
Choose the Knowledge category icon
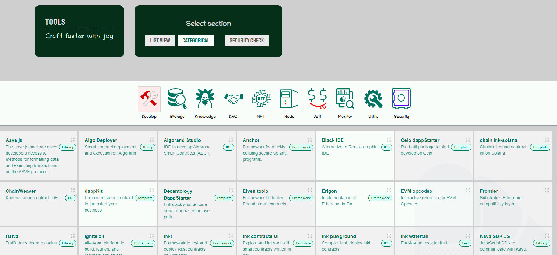(x=205, y=98)
